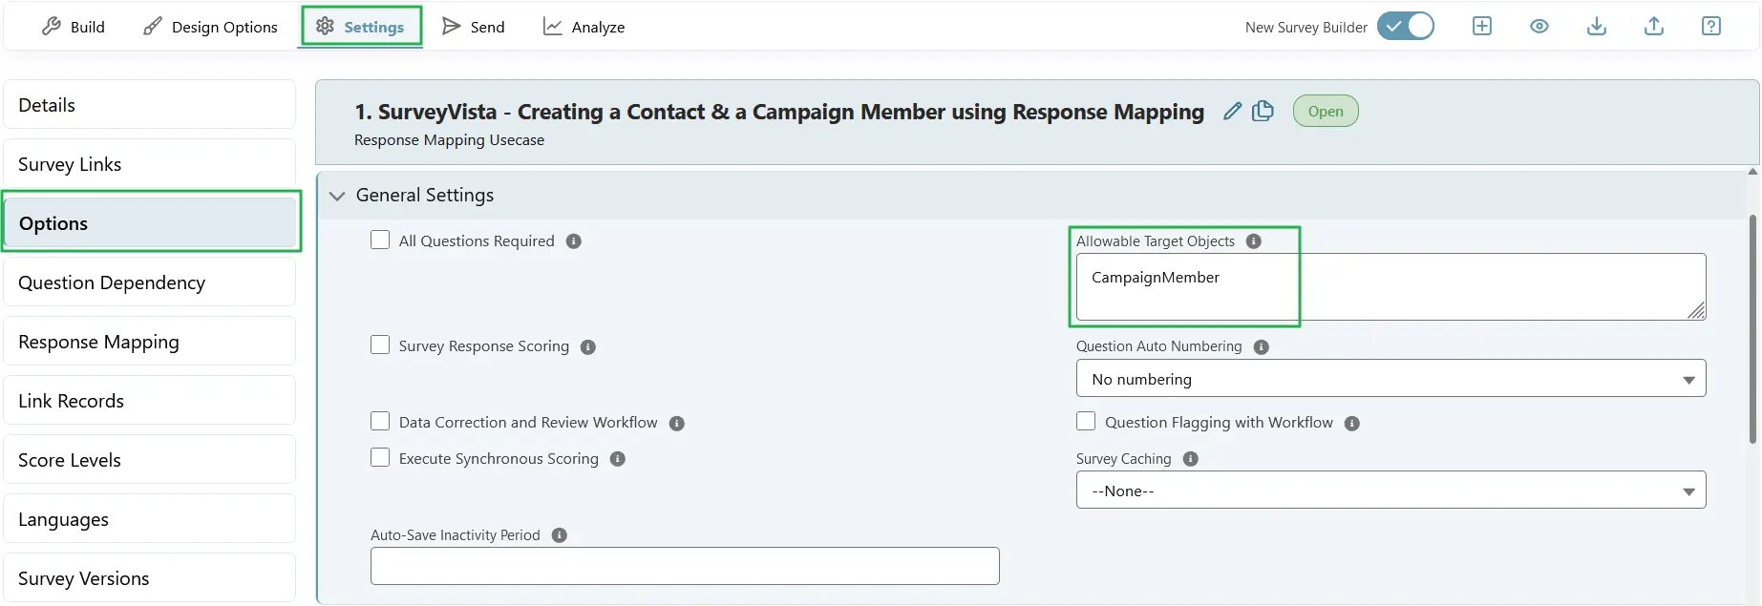The image size is (1762, 606).
Task: Open Languages in the sidebar
Action: point(150,519)
